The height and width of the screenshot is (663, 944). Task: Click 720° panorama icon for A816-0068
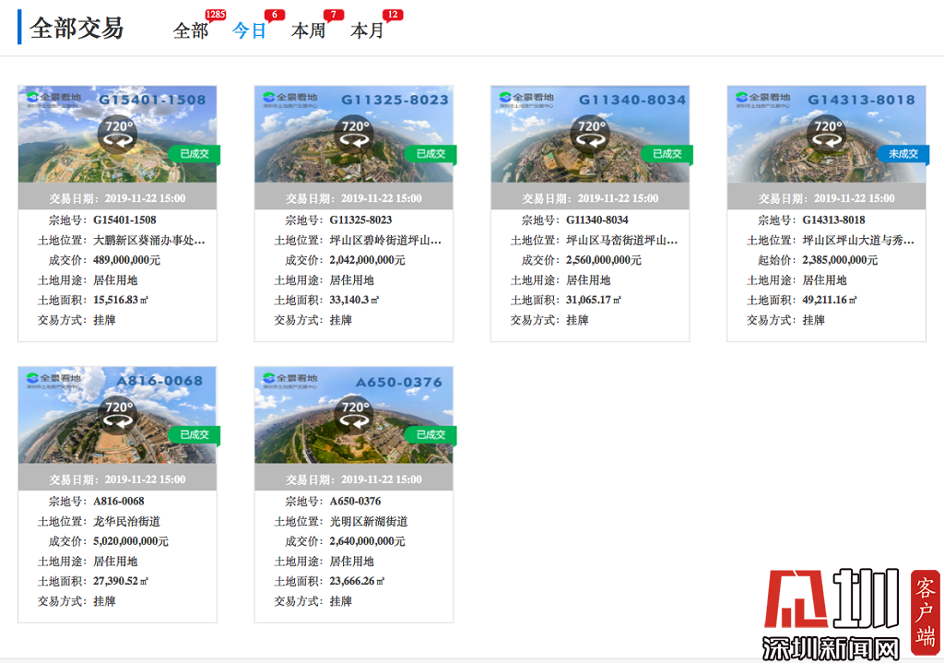[x=117, y=413]
